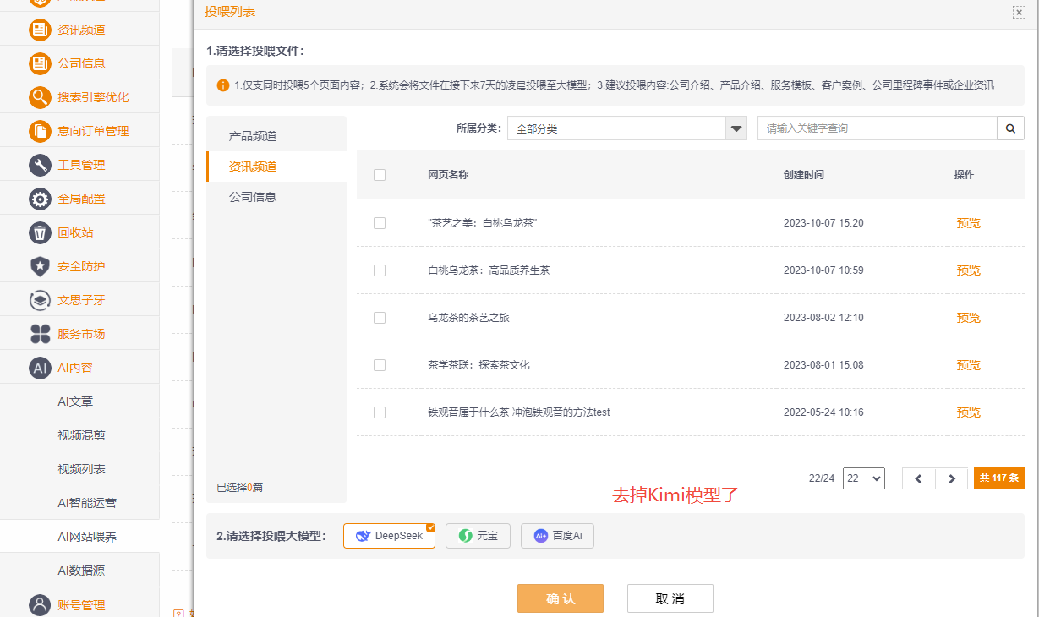The width and height of the screenshot is (1039, 617).
Task: Open 工具管理 wrench icon in sidebar
Action: tap(41, 164)
